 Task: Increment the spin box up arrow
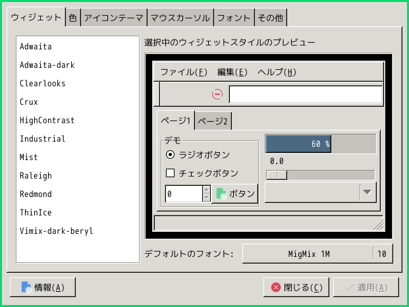coord(206,190)
